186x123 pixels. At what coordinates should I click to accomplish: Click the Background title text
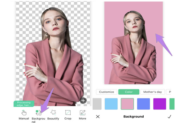pos(134,117)
